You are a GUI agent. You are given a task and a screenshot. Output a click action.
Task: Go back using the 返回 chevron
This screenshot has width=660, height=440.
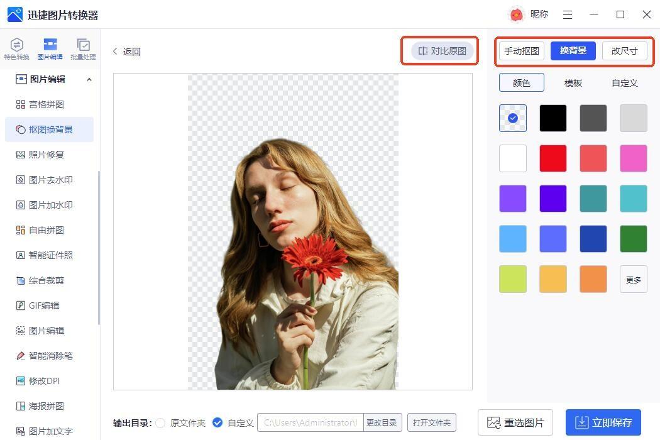(116, 52)
